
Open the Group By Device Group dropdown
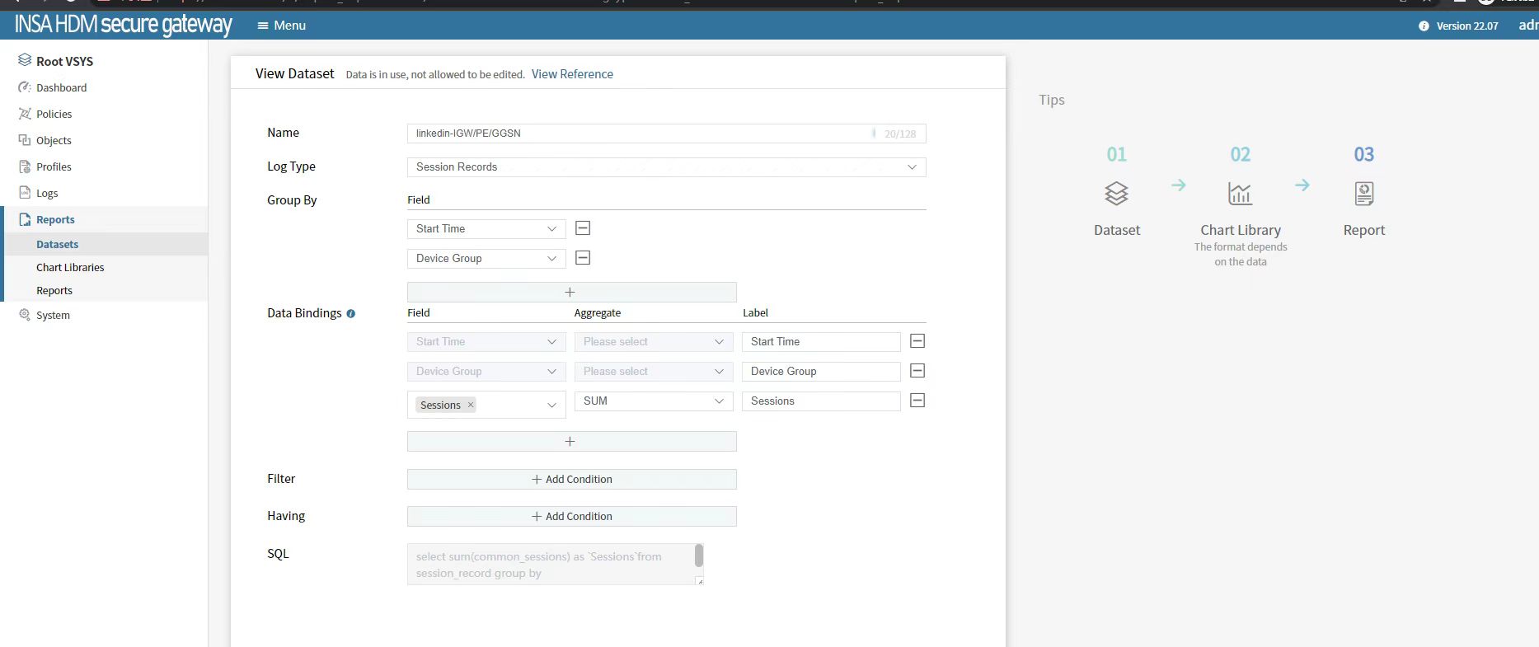point(486,259)
